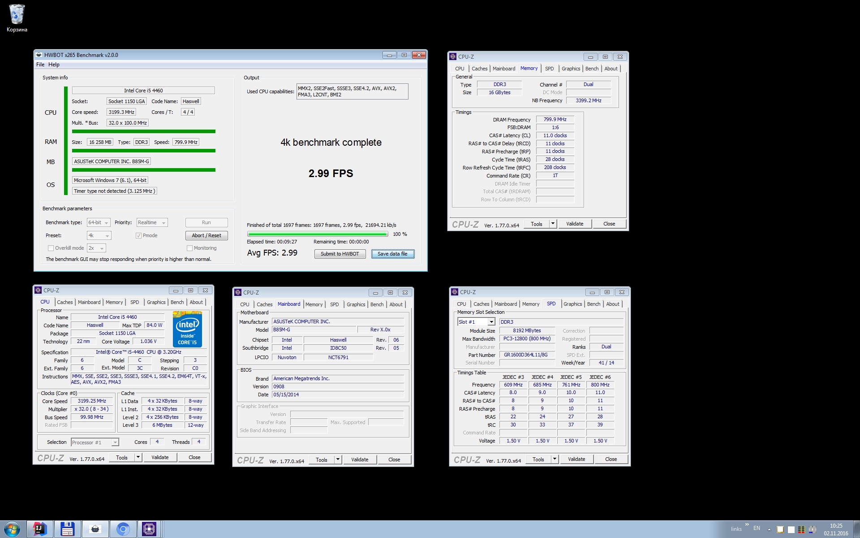Screen dimensions: 860x538
Task: Enable the Monitoring checkbox
Action: tap(189, 248)
